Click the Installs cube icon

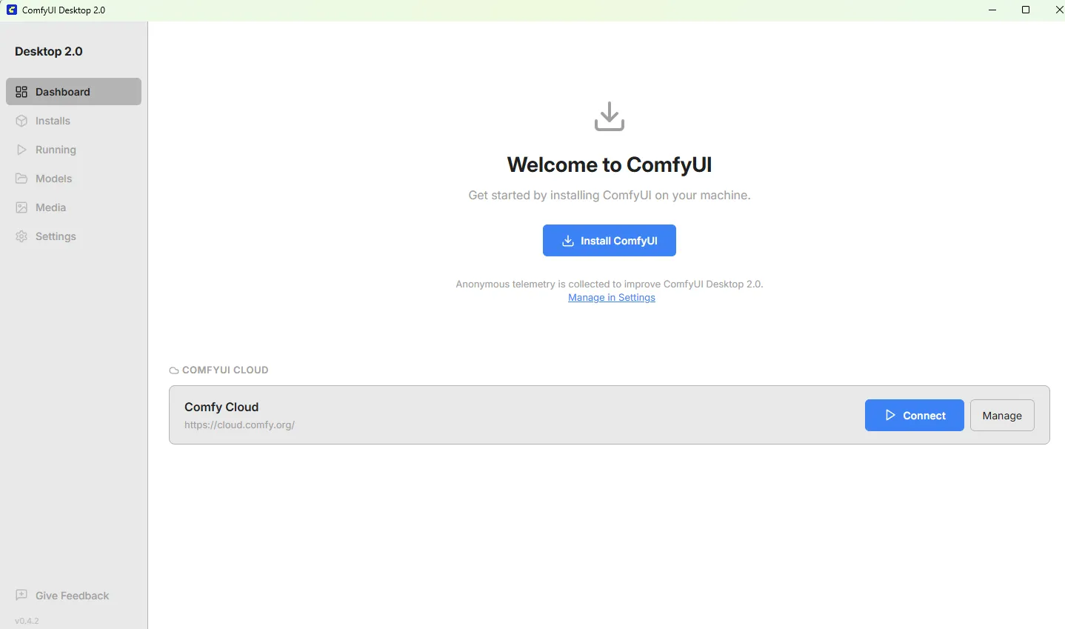(21, 121)
